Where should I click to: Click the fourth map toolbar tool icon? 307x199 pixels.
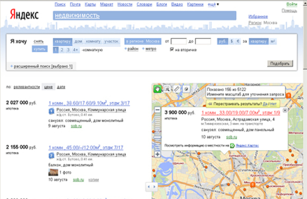click(186, 89)
